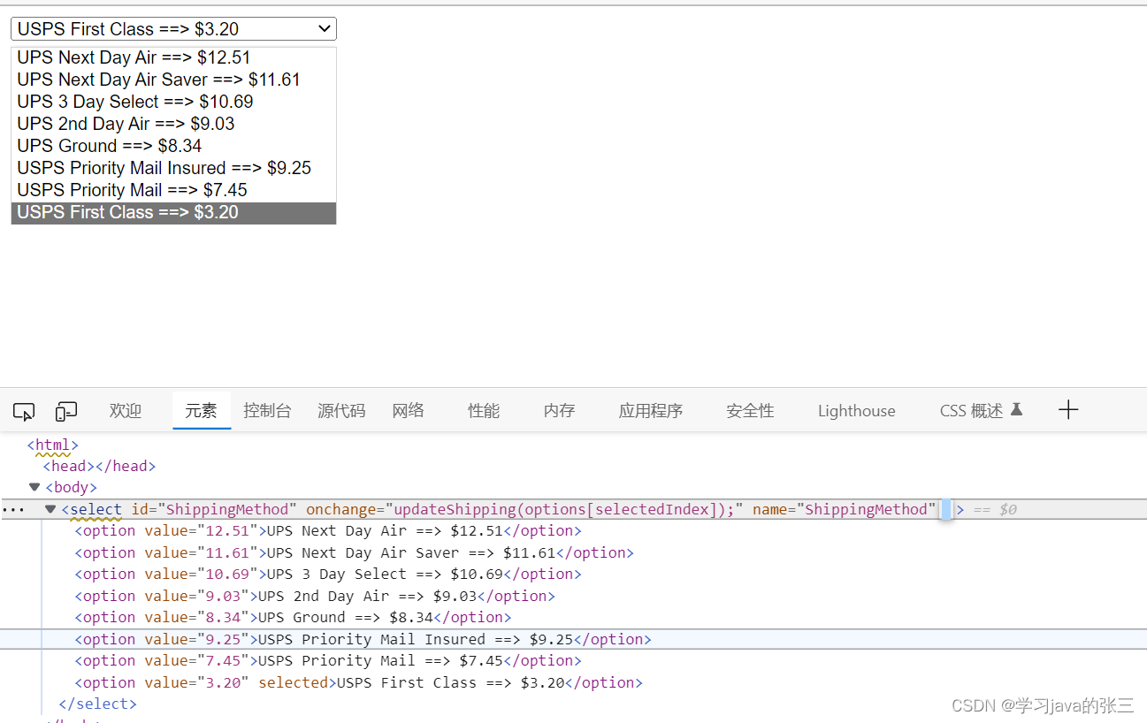Pick USPS Priority Mail $7.45 option
1147x723 pixels.
coord(173,190)
